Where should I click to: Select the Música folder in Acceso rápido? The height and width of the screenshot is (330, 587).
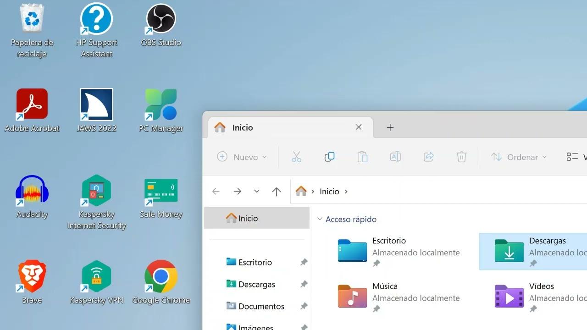tap(398, 297)
